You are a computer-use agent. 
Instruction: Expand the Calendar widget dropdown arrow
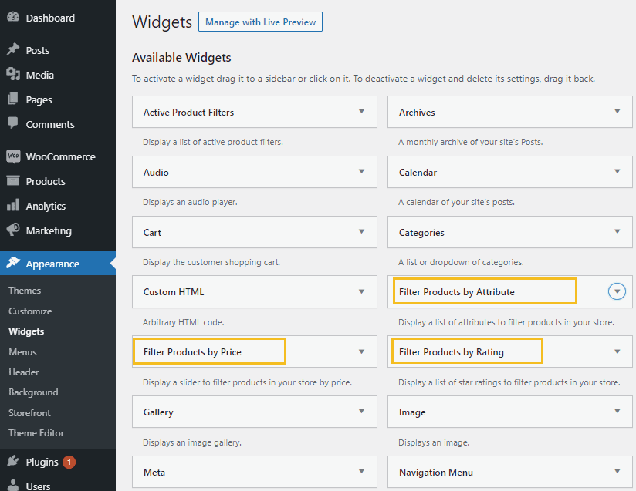click(617, 171)
